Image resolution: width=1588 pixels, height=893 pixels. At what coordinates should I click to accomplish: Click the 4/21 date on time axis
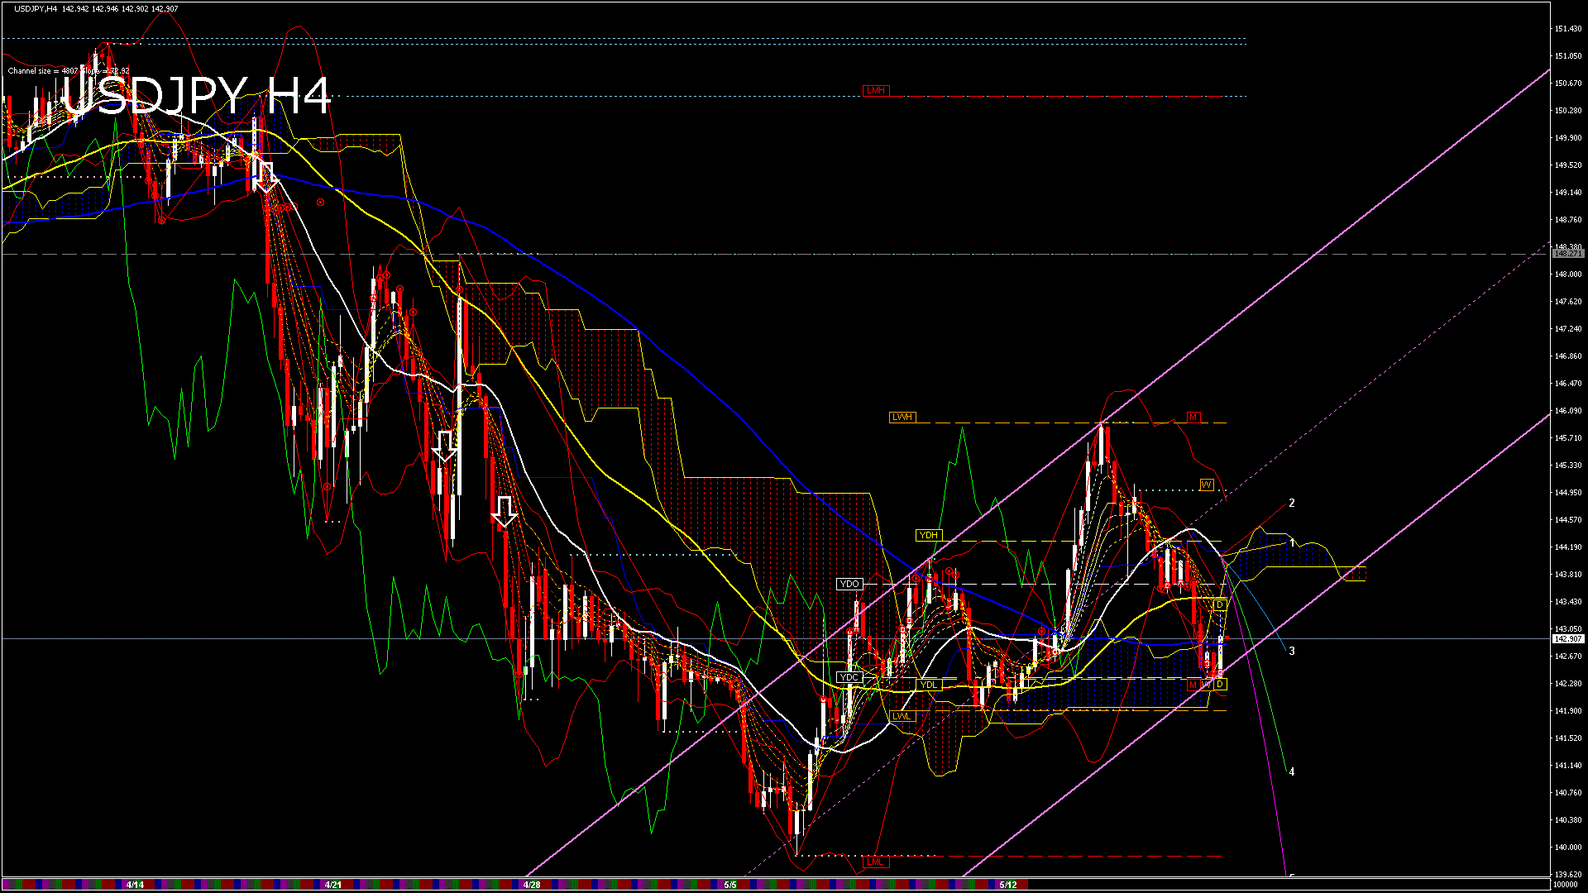click(333, 885)
